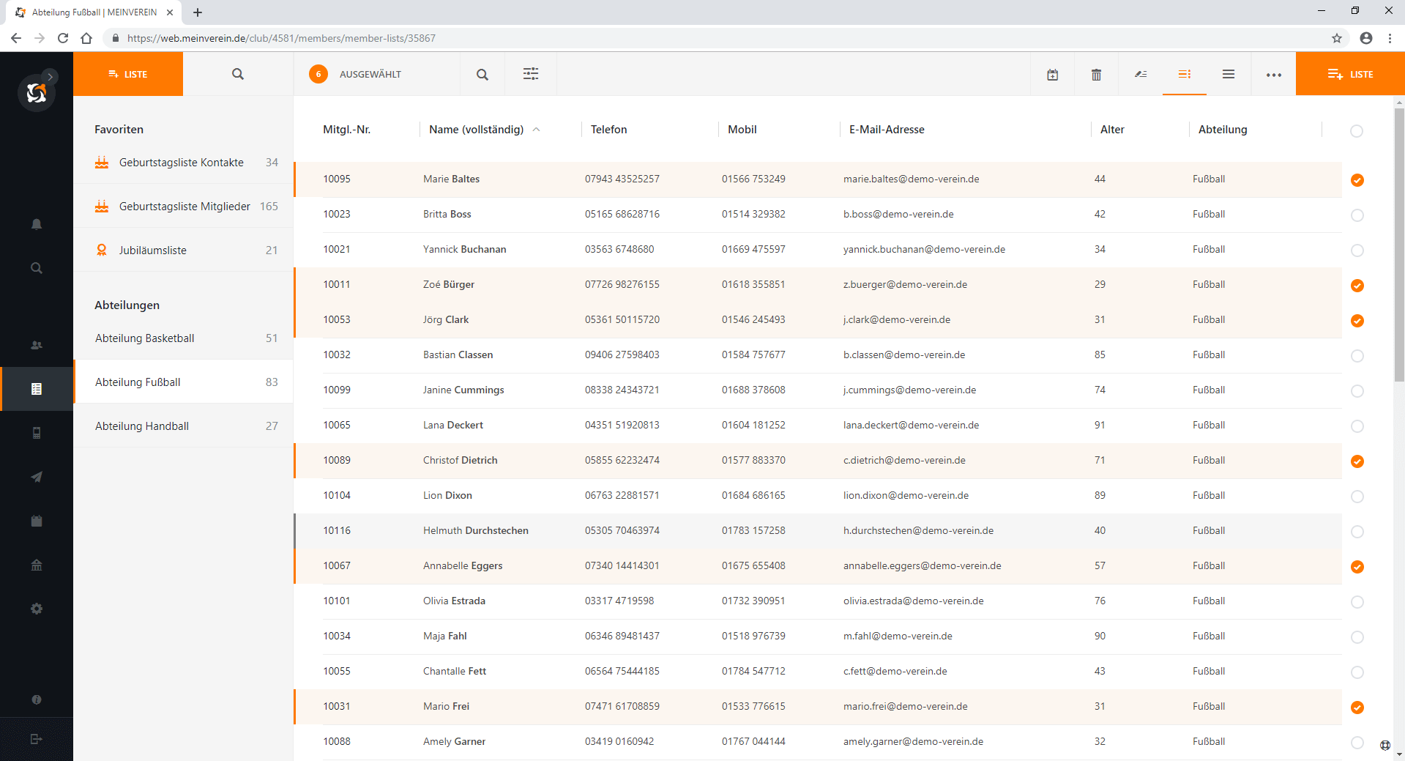This screenshot has height=761, width=1405.
Task: Open Geburtstagsliste Mitglieder
Action: (183, 206)
